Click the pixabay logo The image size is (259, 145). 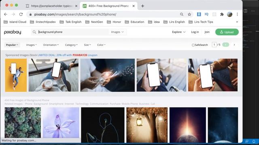tap(13, 32)
